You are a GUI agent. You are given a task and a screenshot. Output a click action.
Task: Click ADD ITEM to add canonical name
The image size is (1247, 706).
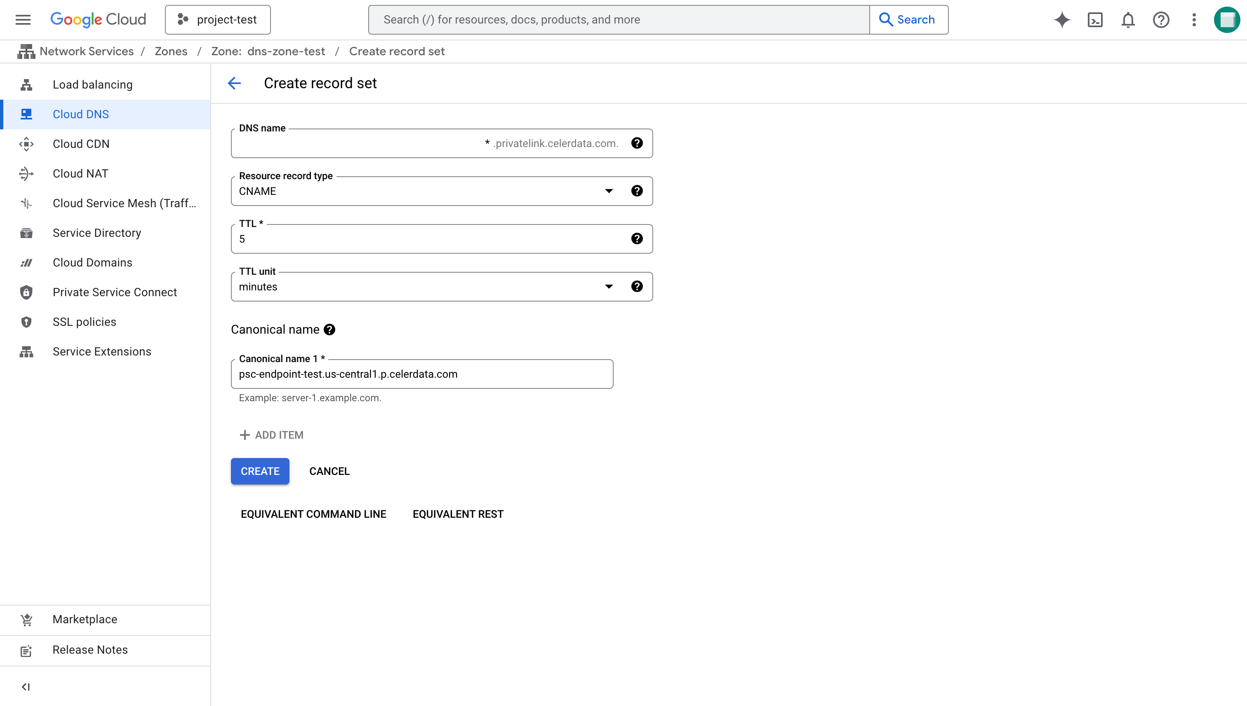(x=271, y=435)
